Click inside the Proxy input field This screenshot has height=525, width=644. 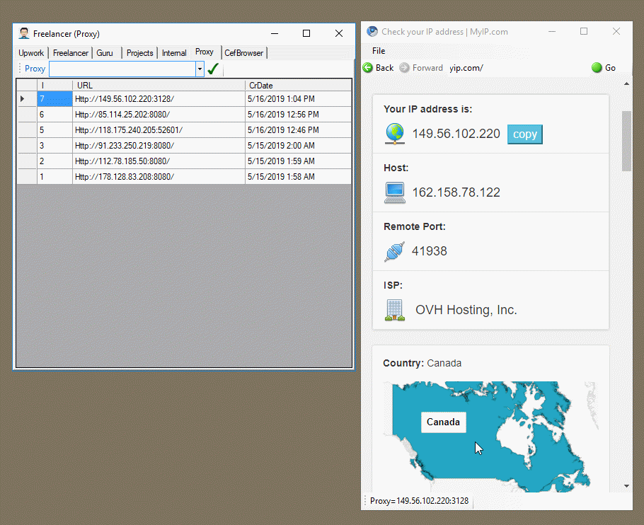click(122, 69)
